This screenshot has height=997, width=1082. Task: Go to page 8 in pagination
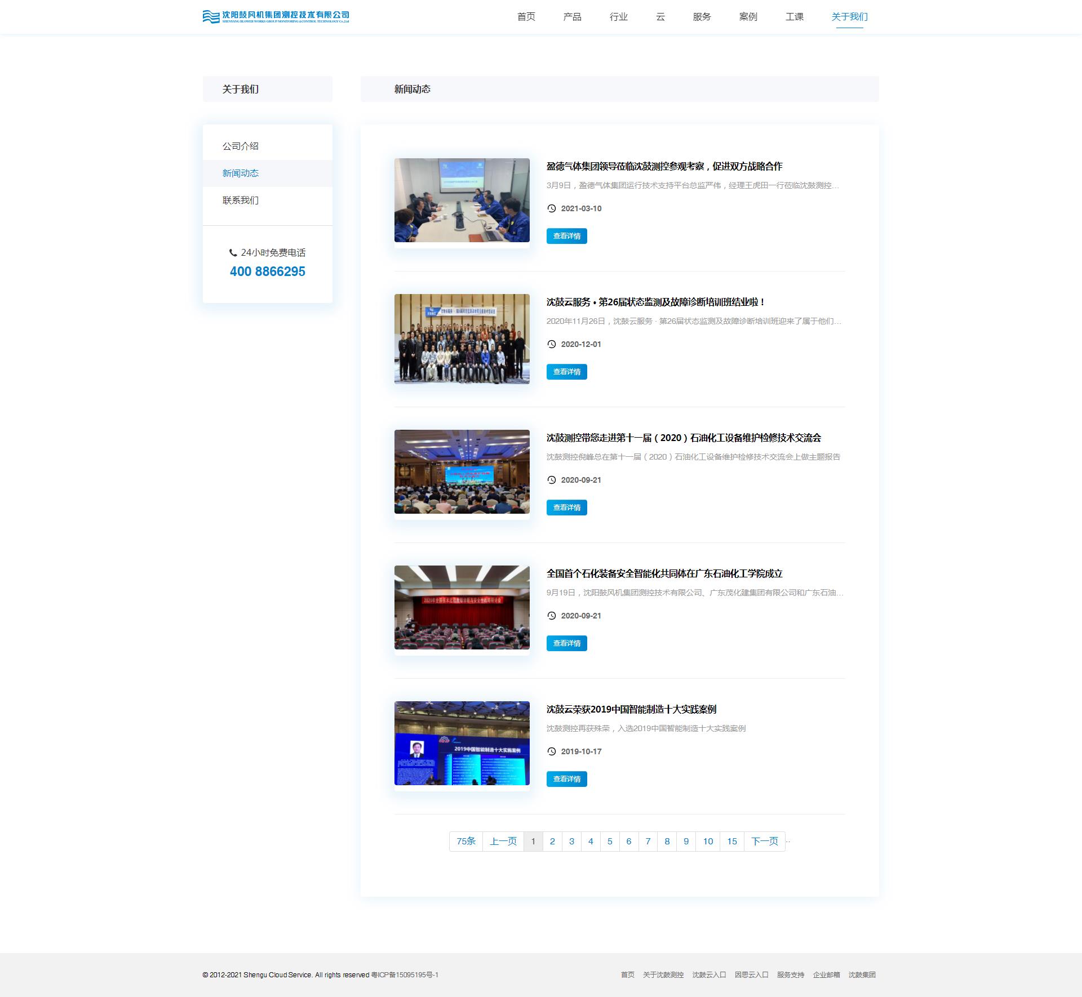click(x=667, y=842)
